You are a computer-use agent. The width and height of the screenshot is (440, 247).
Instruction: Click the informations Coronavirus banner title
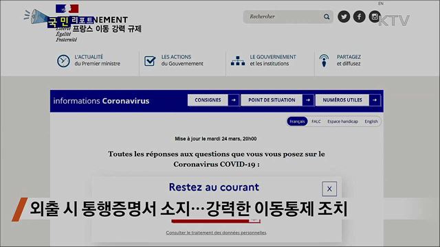pyautogui.click(x=101, y=101)
